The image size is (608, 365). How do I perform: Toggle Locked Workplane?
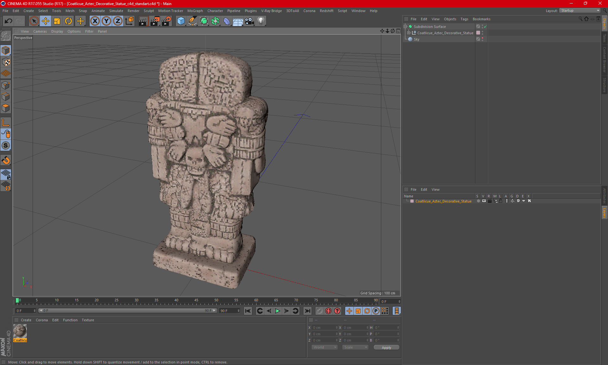tap(6, 175)
